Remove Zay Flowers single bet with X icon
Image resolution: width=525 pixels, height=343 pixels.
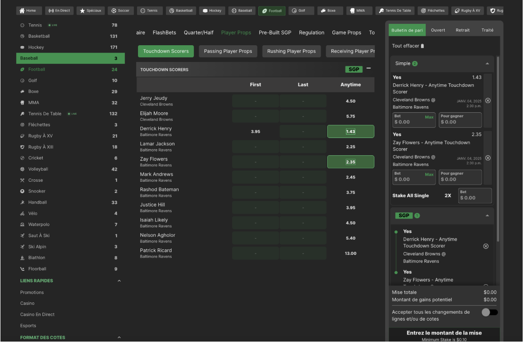click(x=488, y=158)
